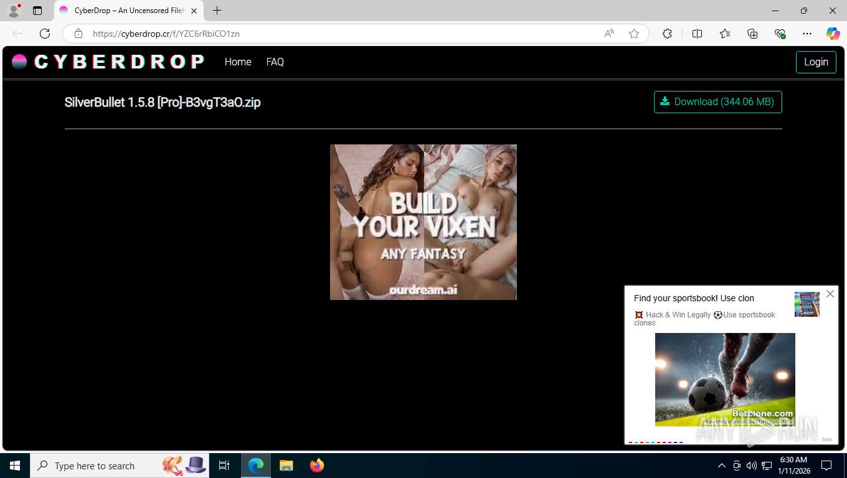View site information lock icon
847x478 pixels.
pyautogui.click(x=78, y=34)
